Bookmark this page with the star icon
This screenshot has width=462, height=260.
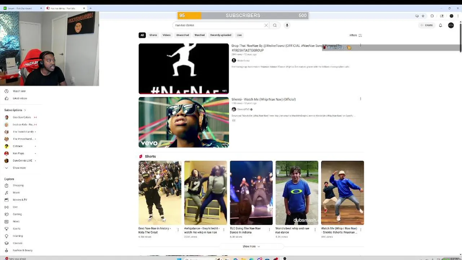(423, 16)
